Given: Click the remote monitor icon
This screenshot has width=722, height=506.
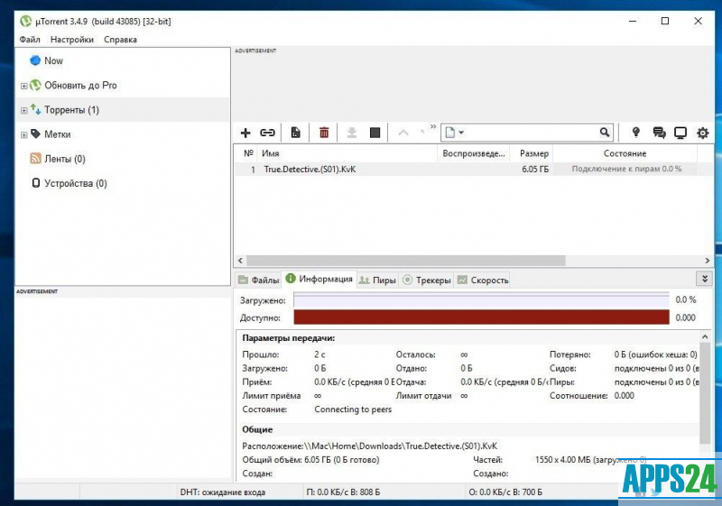Looking at the screenshot, I should (680, 133).
